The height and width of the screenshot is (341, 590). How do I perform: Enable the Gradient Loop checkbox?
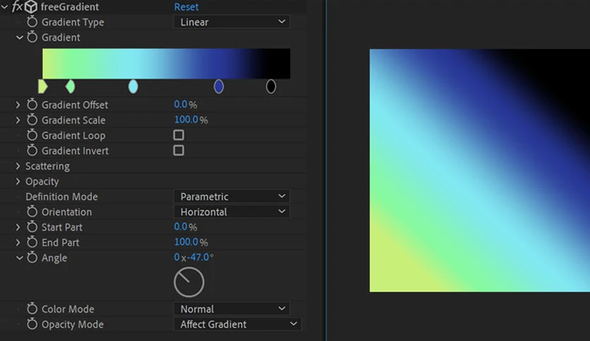point(179,135)
